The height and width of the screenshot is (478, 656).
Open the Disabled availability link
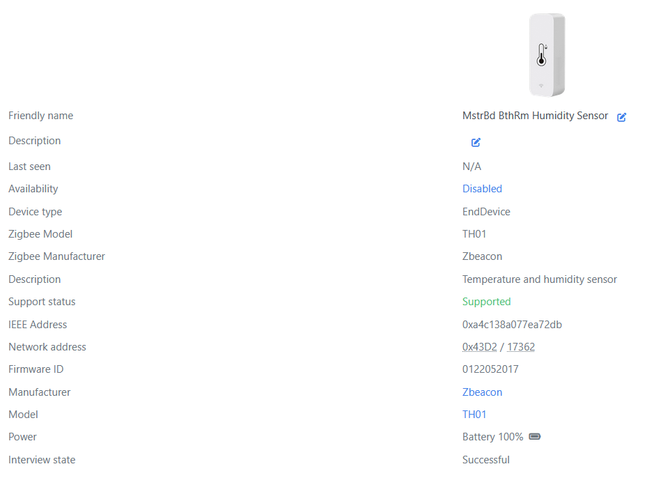click(482, 189)
